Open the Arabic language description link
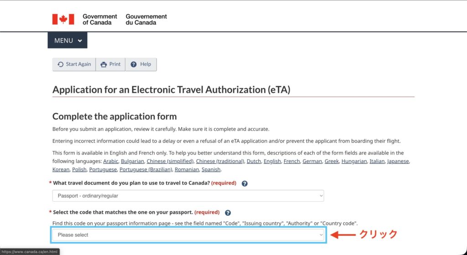Viewport: 467px width, 255px height. (111, 161)
